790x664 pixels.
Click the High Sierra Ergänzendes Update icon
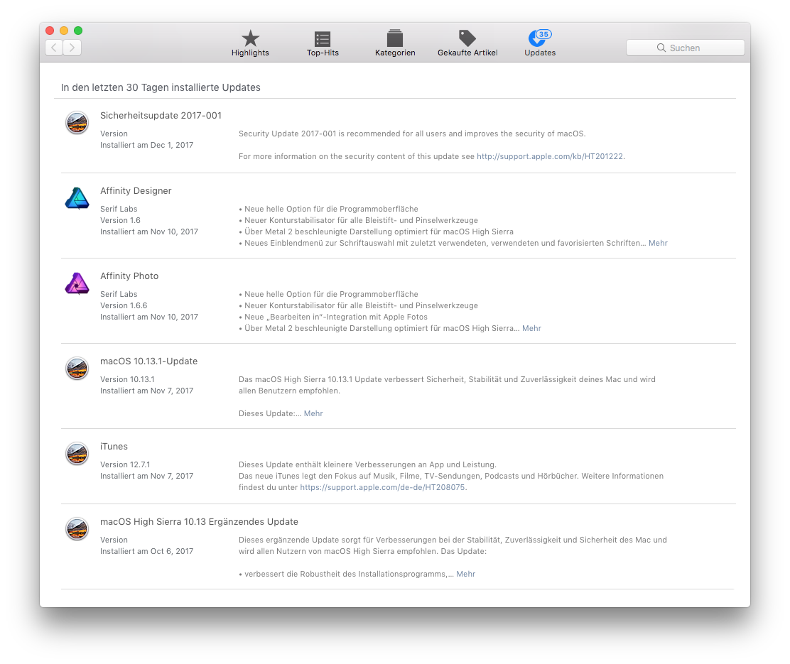pyautogui.click(x=77, y=530)
